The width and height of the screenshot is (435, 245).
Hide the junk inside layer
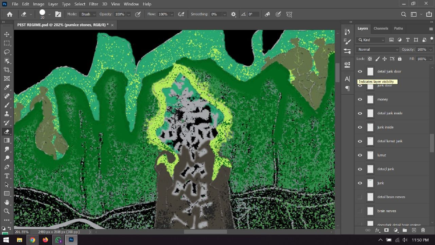pyautogui.click(x=360, y=127)
